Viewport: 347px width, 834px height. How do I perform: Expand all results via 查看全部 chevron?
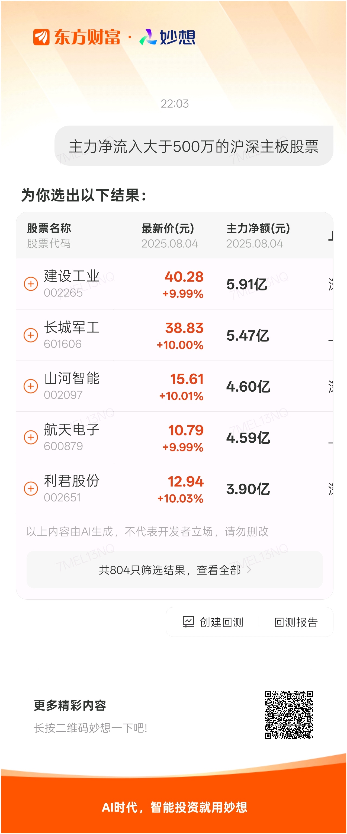pos(249,570)
